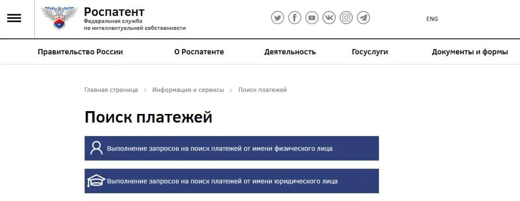Switch site language to ENG
This screenshot has height=201, width=520.
pos(432,19)
